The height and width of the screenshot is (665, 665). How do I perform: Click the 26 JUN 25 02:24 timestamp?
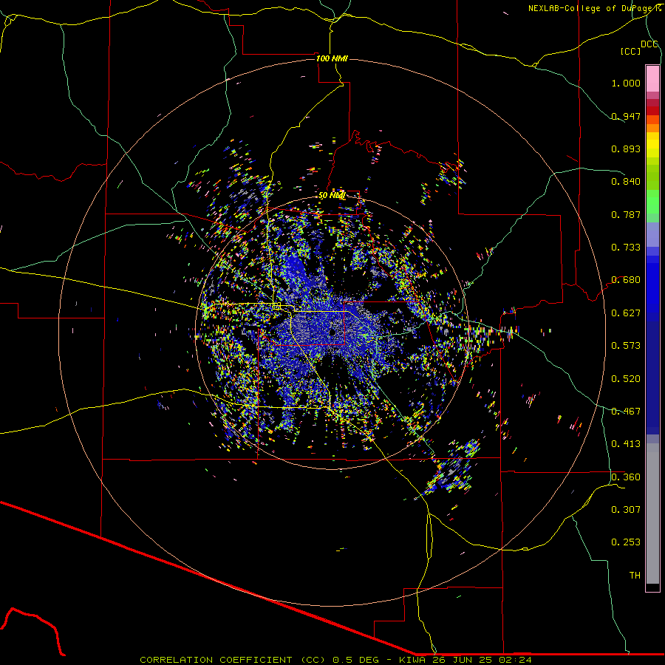[x=483, y=660]
